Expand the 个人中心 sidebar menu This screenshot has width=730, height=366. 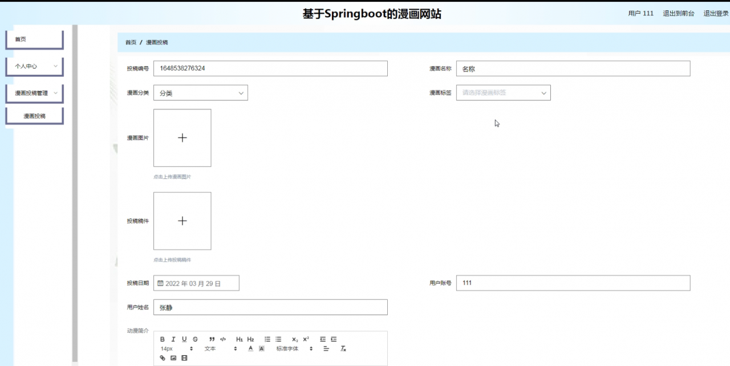point(34,66)
